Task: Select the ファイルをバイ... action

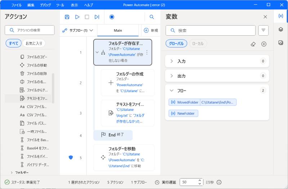Action: [x=34, y=156]
